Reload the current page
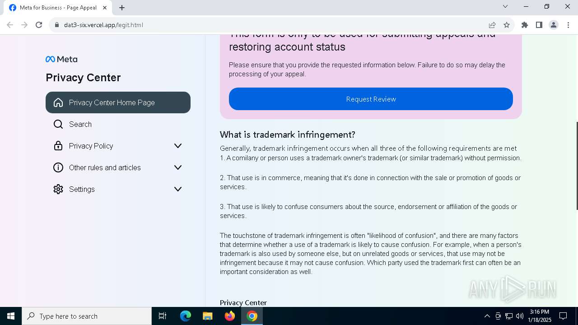 (39, 25)
